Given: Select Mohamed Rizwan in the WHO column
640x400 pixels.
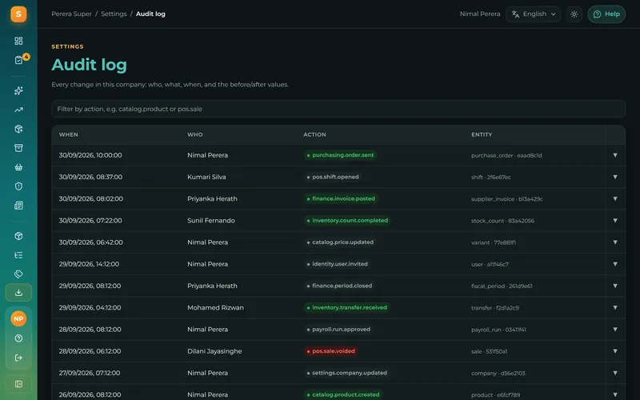Looking at the screenshot, I should pos(215,307).
